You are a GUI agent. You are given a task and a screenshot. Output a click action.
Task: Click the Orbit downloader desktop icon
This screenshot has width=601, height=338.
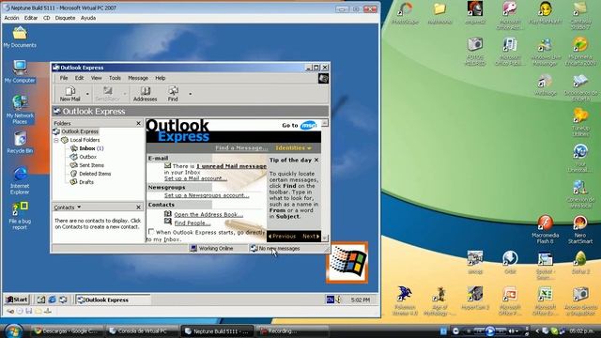pyautogui.click(x=510, y=259)
